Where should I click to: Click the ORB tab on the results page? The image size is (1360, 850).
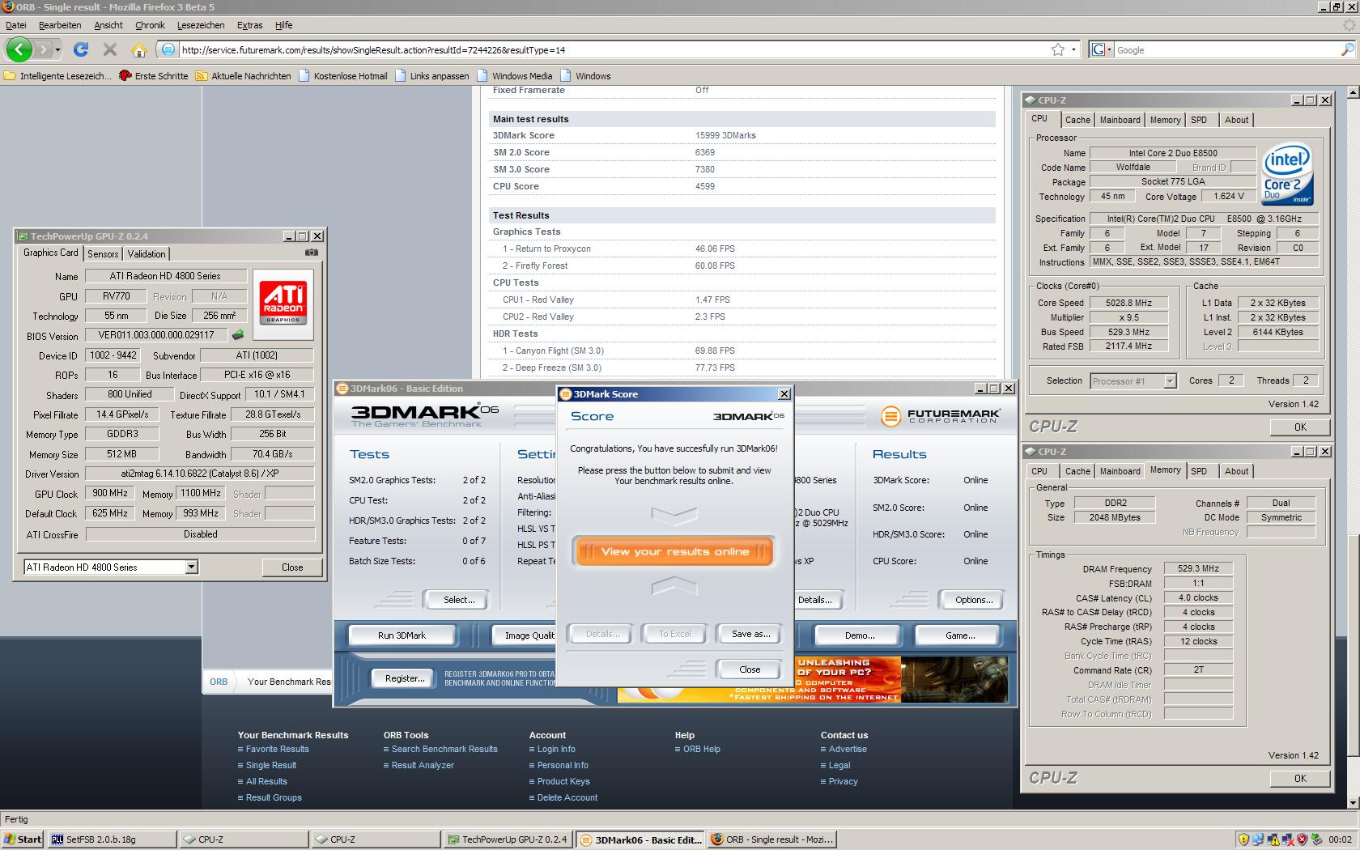pyautogui.click(x=219, y=682)
